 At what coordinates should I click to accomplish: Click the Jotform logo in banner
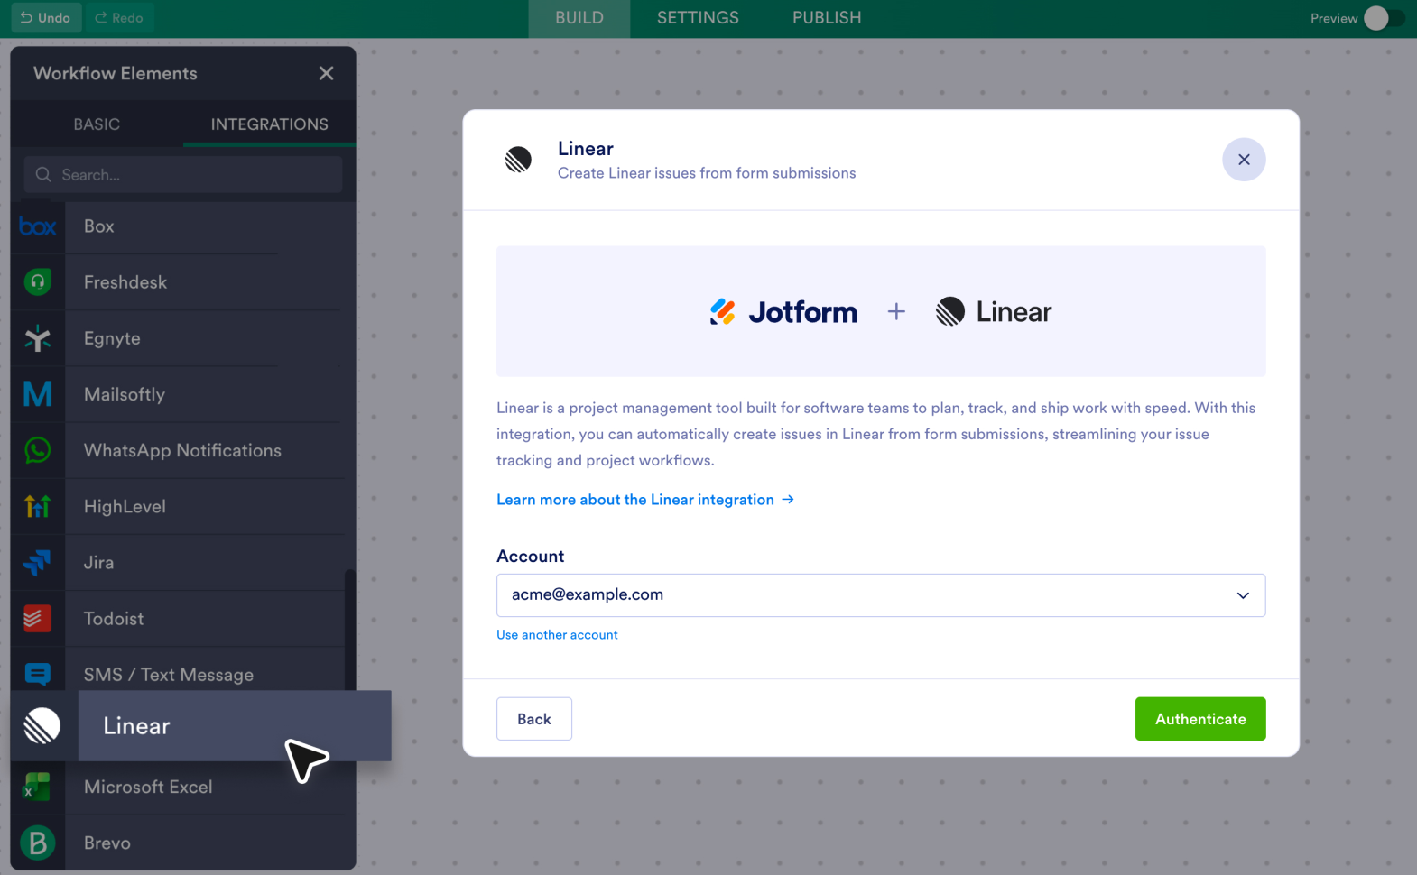pyautogui.click(x=783, y=312)
